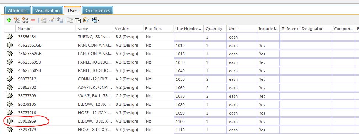Image resolution: width=359 pixels, height=134 pixels.
Task: Edit Line Number field showing 1010
Action: tap(189, 46)
